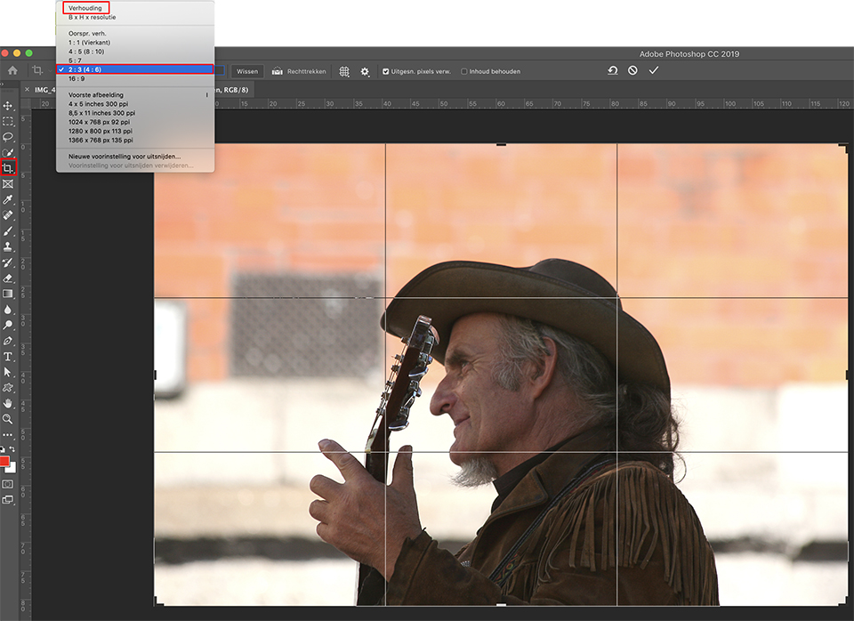Select the checked '2 : 3 (4 : 6)' ratio
This screenshot has width=854, height=621.
(x=134, y=69)
